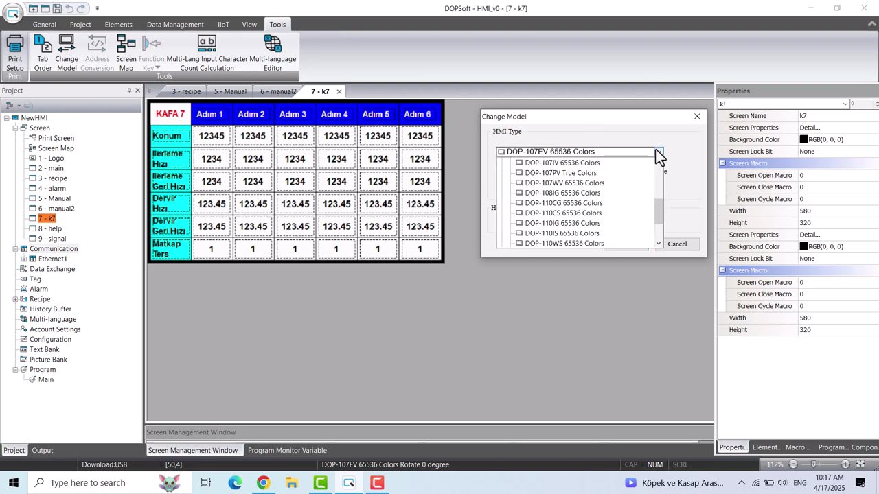879x494 pixels.
Task: Open Print Setup from the ribbon
Action: (14, 53)
